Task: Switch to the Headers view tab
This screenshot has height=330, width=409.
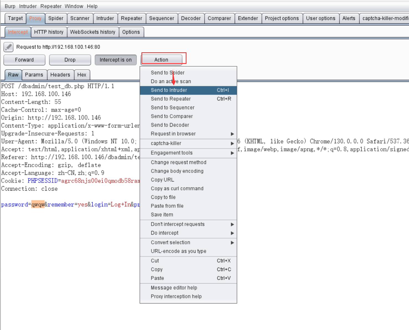Action: coord(60,75)
